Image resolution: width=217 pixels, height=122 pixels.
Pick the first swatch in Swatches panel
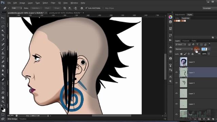pos(175,21)
